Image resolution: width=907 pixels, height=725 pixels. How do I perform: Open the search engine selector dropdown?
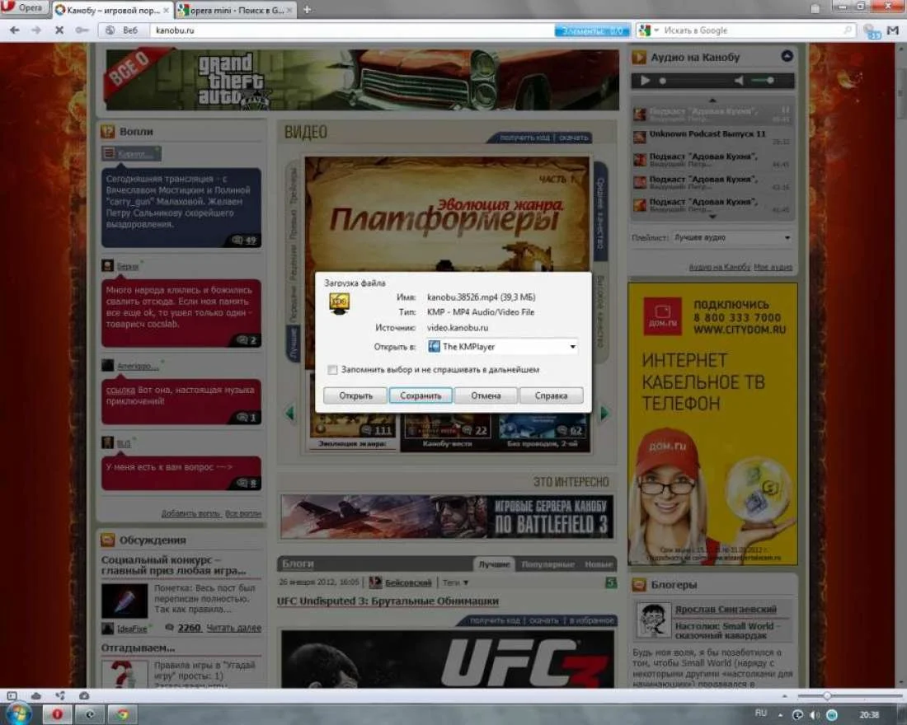pyautogui.click(x=648, y=30)
